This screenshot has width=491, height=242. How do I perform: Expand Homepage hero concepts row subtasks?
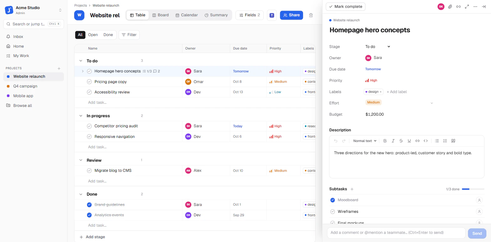[x=83, y=71]
